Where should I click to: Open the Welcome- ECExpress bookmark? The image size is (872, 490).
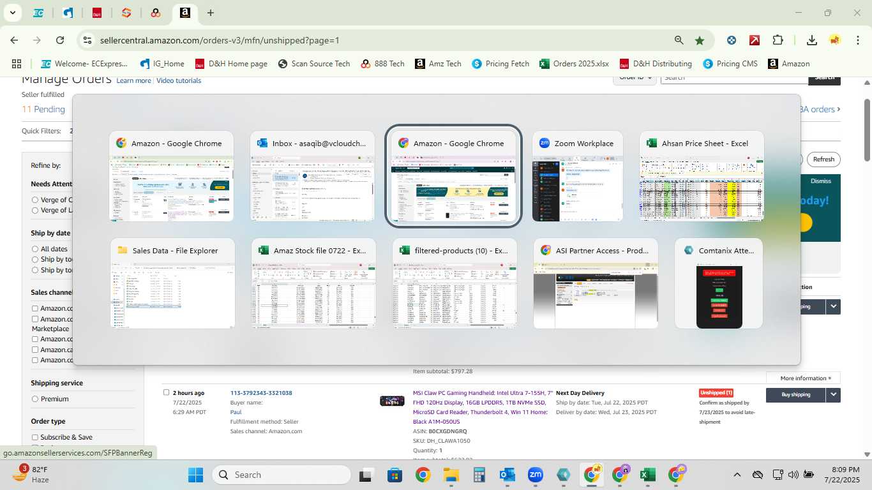84,64
